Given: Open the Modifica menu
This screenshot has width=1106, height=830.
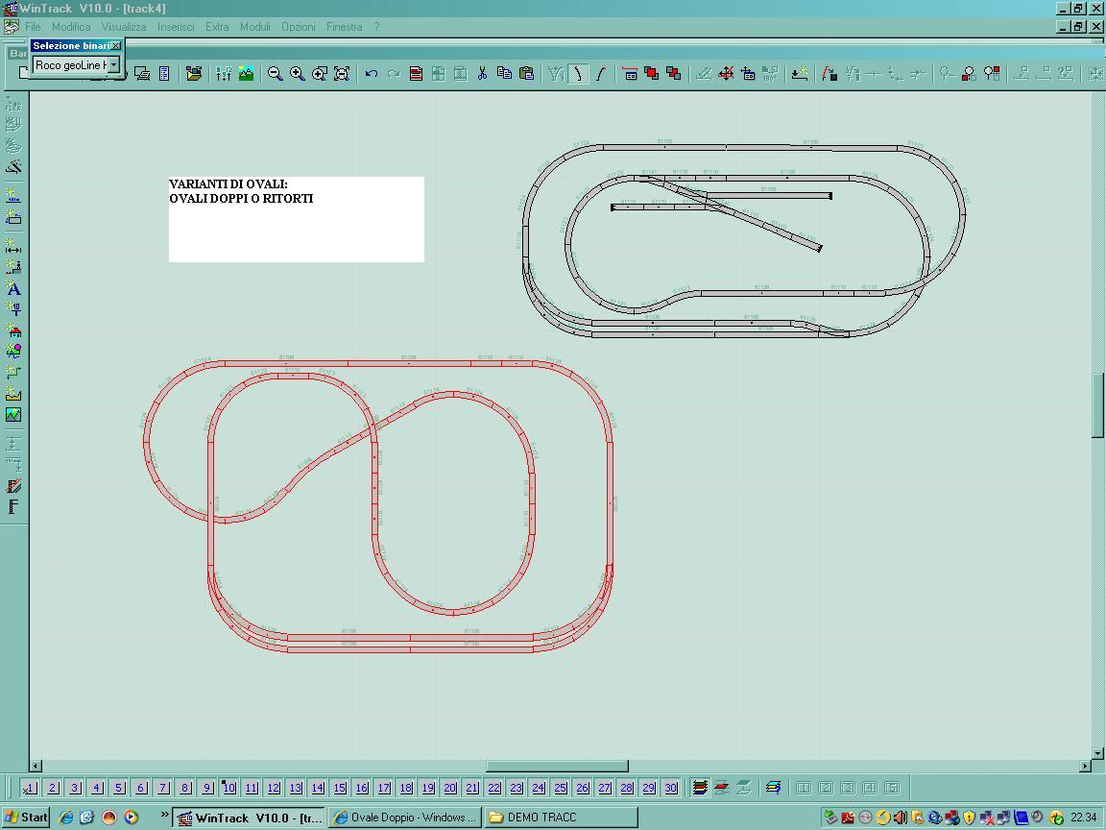Looking at the screenshot, I should tap(71, 27).
